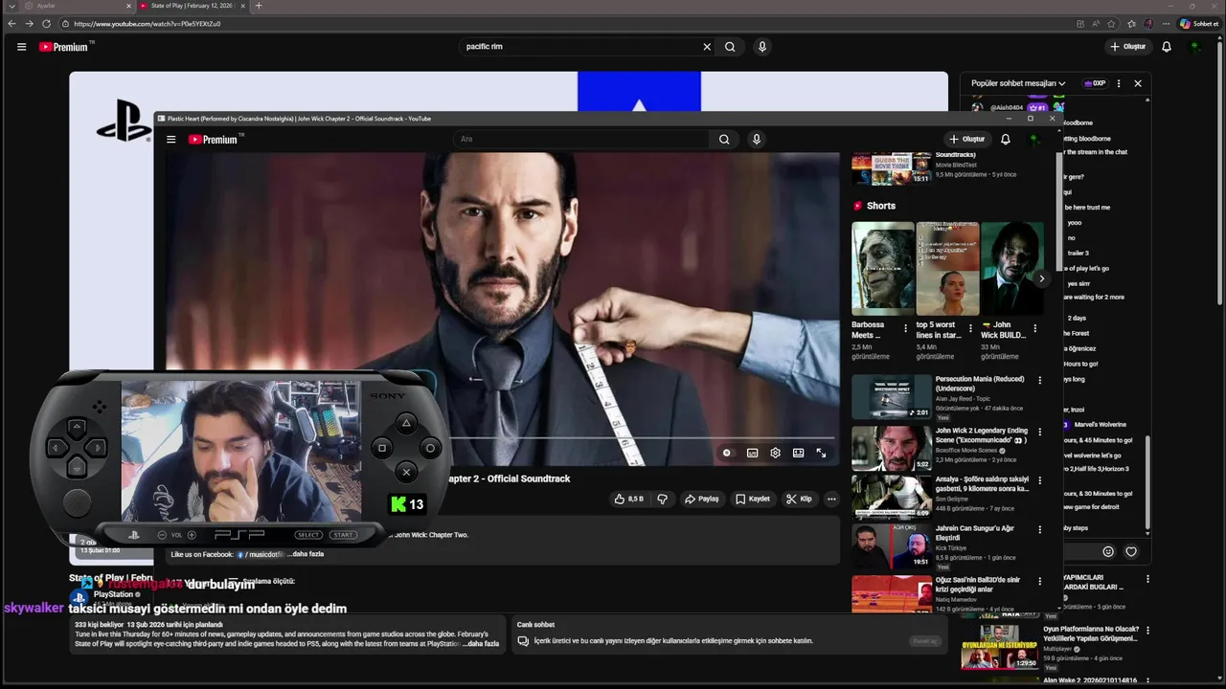Expand State of Play description '...daha fazla'
The image size is (1226, 689).
(x=481, y=644)
